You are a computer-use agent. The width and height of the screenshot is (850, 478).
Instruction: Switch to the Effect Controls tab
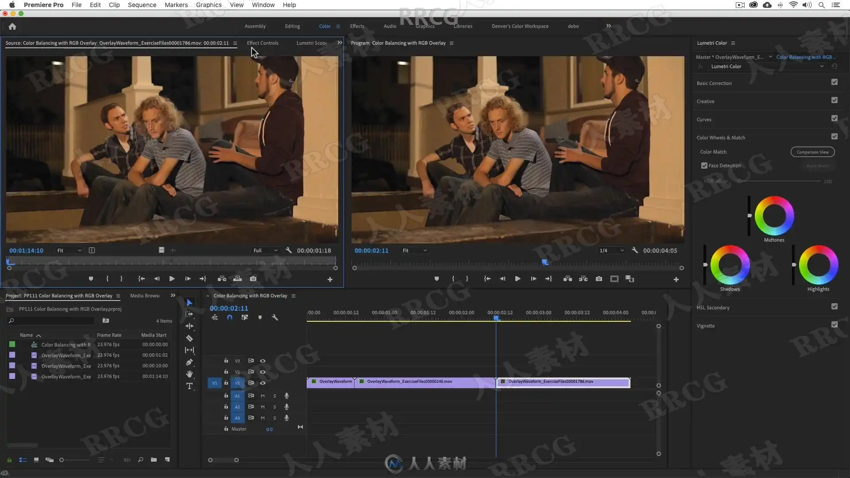click(x=263, y=43)
